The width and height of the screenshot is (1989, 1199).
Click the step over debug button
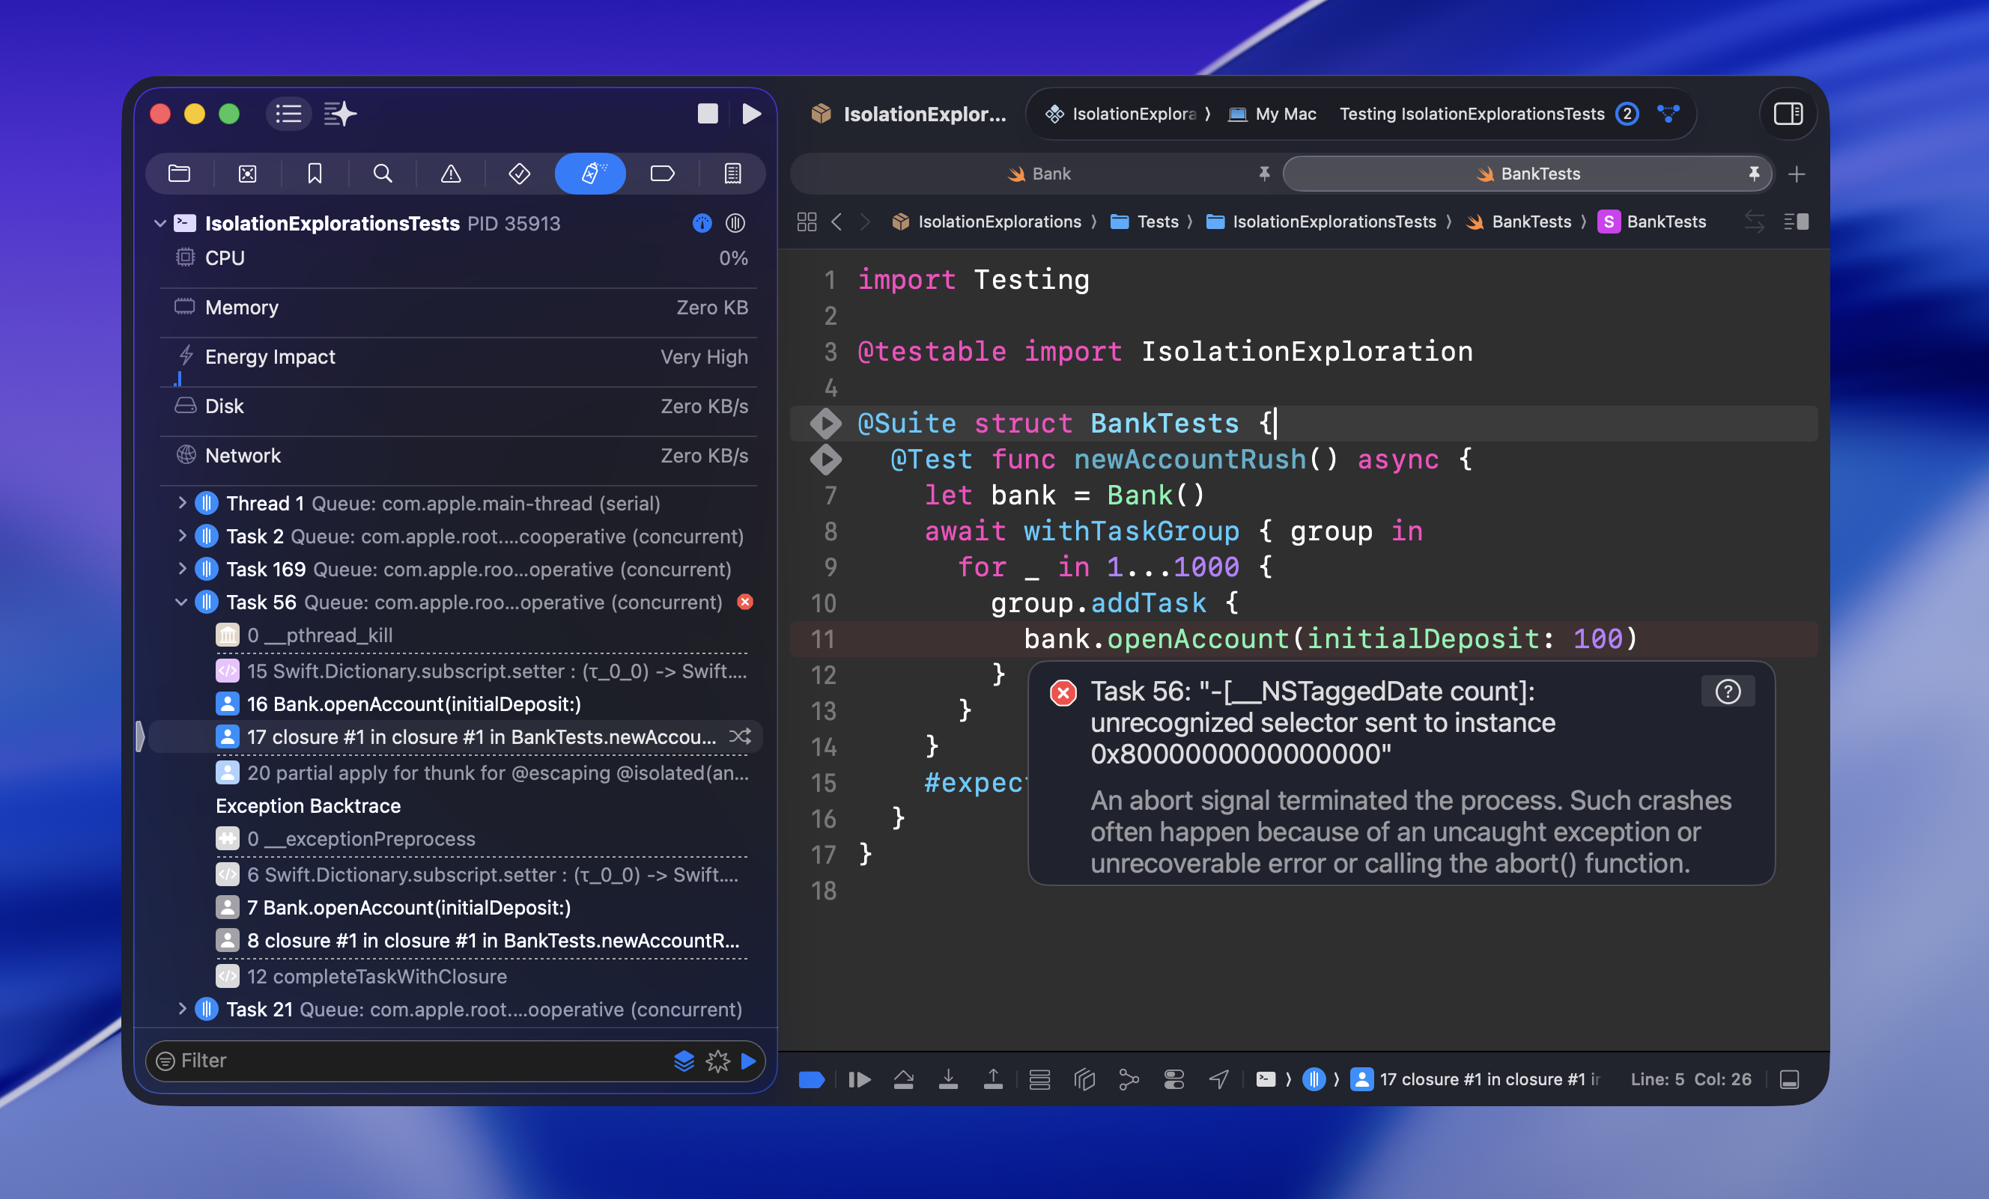[903, 1079]
